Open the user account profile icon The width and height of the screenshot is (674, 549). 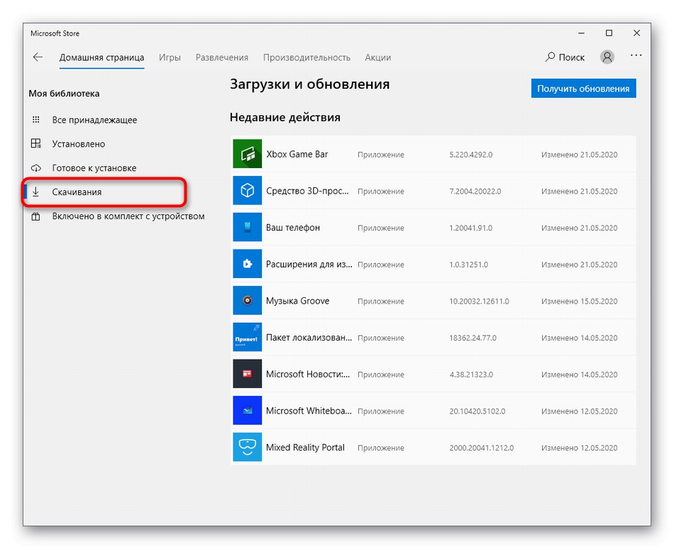tap(607, 57)
